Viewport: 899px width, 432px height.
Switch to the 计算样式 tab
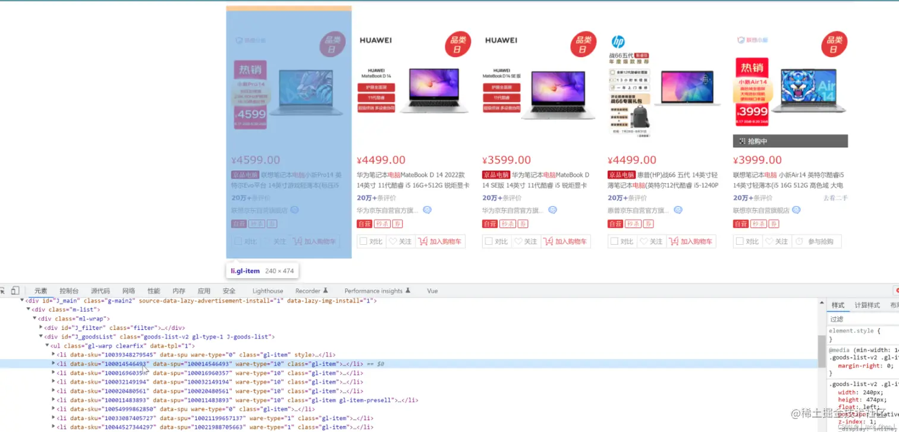[x=867, y=305]
